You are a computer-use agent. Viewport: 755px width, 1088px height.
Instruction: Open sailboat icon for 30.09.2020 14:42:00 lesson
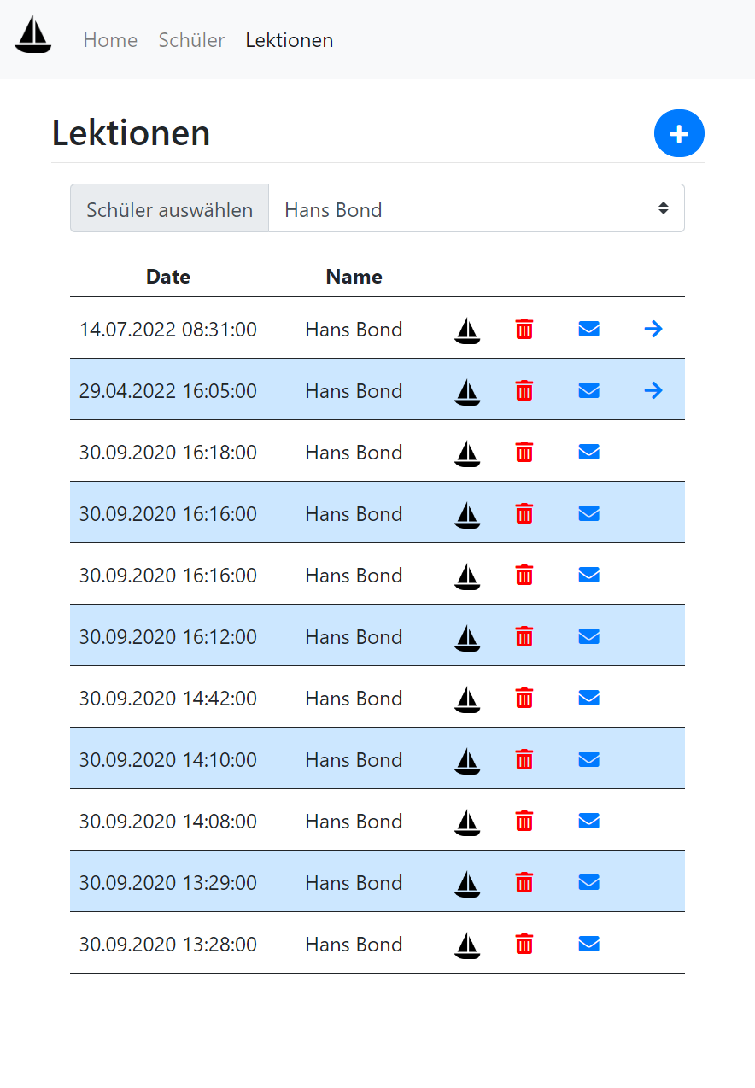pyautogui.click(x=467, y=699)
